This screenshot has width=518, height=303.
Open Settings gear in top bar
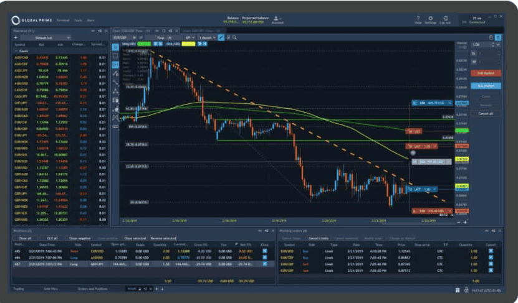pos(430,19)
